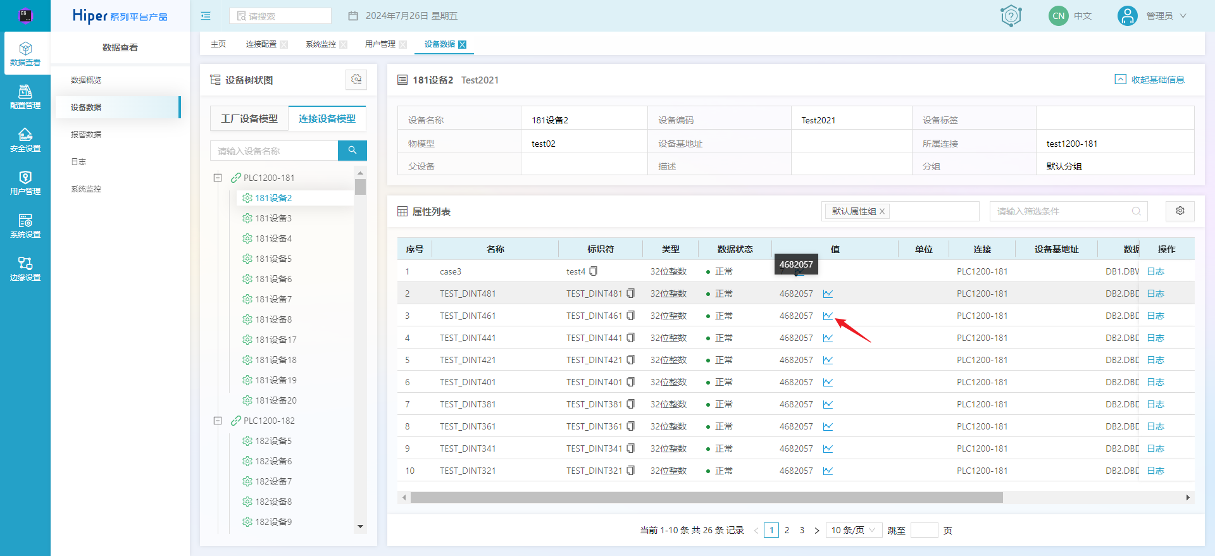
Task: Click the 请输入设备名称 search field
Action: pyautogui.click(x=274, y=151)
